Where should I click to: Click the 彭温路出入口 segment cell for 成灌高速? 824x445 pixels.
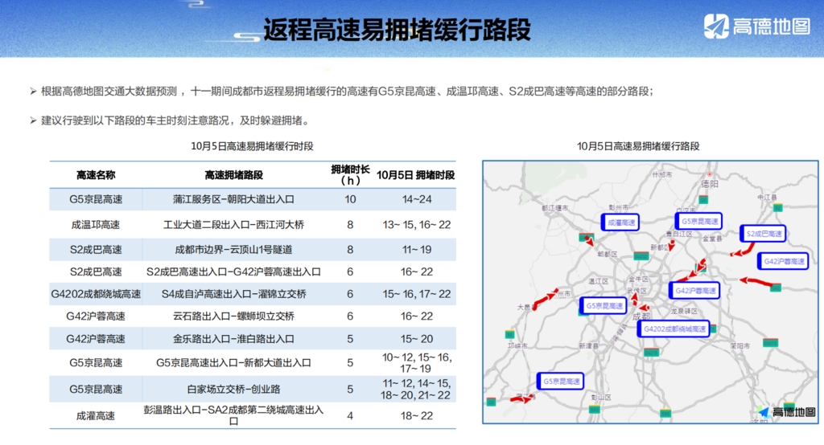233,415
